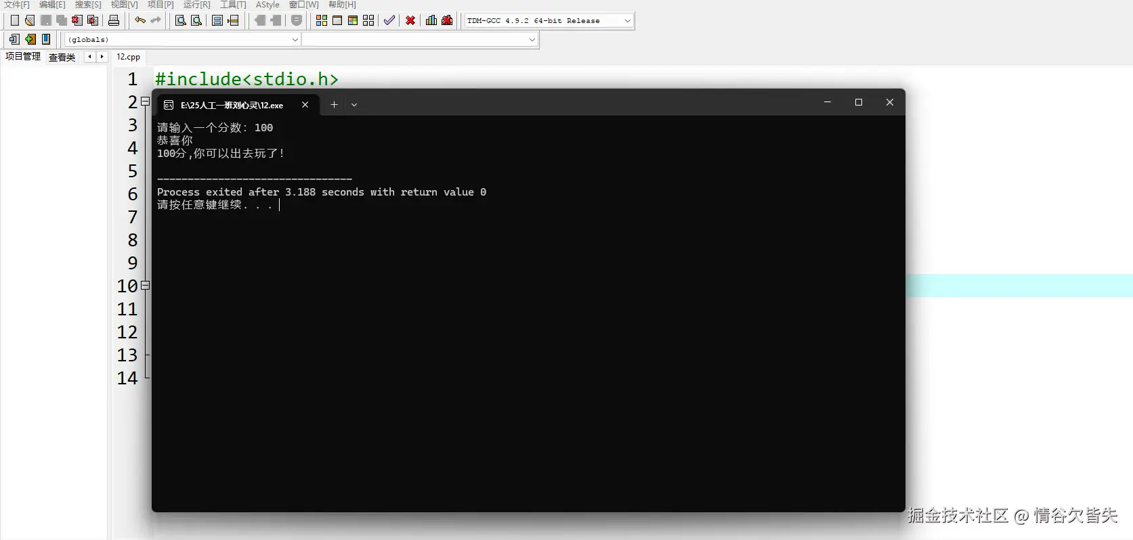The image size is (1133, 540).
Task: Add a new console tab with plus
Action: pos(334,104)
